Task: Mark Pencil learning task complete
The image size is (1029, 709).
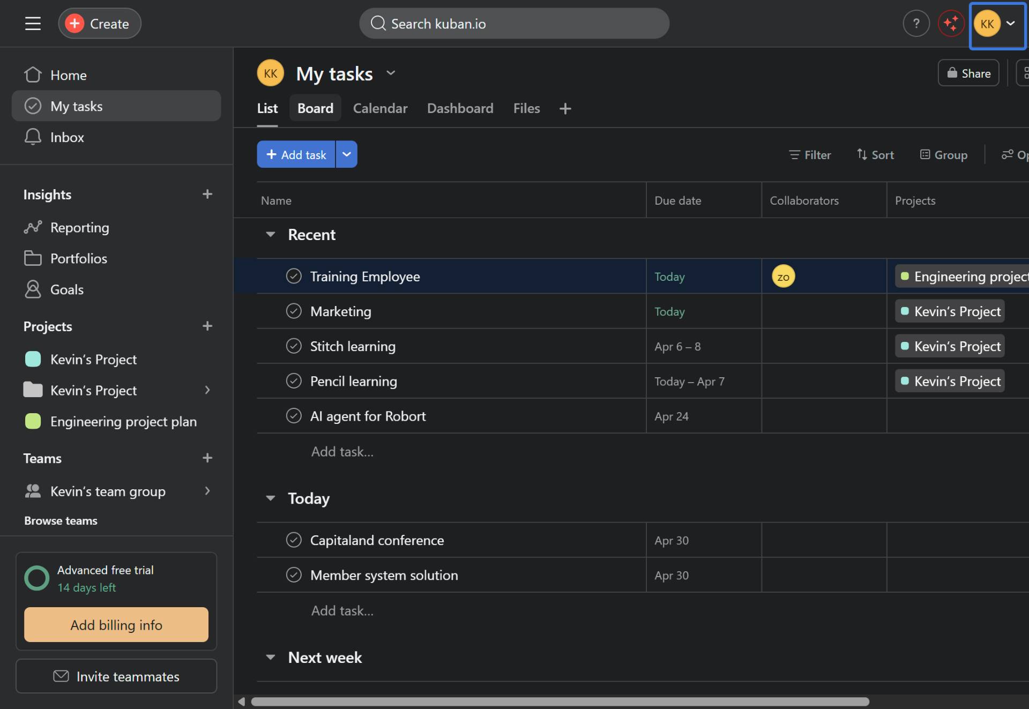Action: 294,380
